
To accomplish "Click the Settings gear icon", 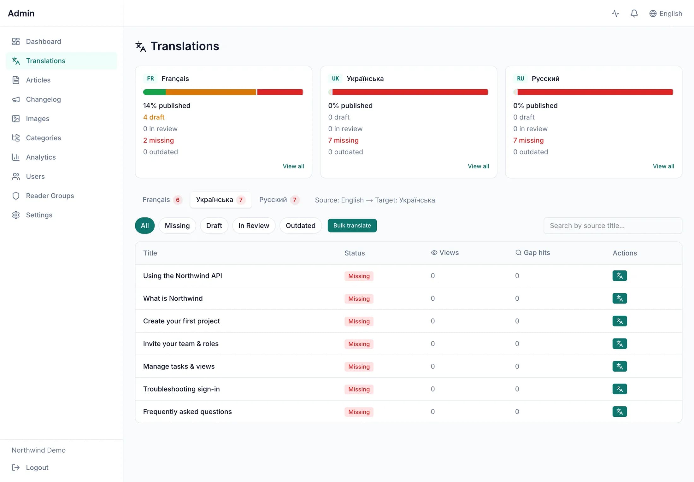I will point(16,215).
